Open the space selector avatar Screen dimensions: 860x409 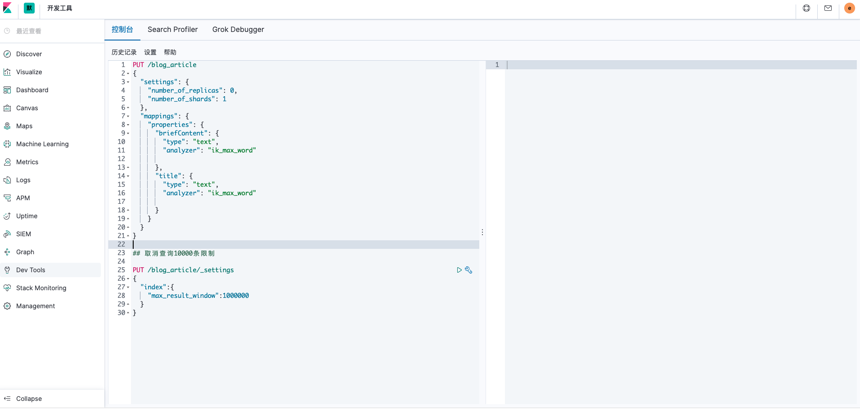click(x=29, y=8)
